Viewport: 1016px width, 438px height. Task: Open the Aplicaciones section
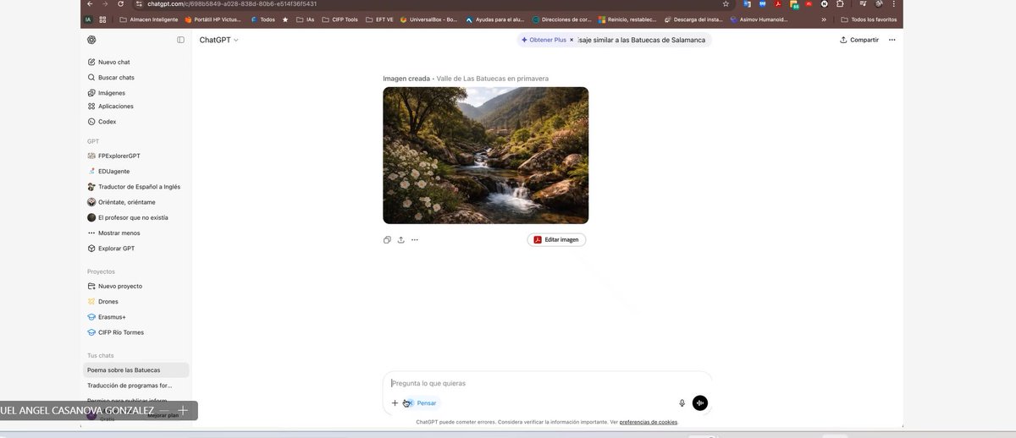click(x=115, y=107)
